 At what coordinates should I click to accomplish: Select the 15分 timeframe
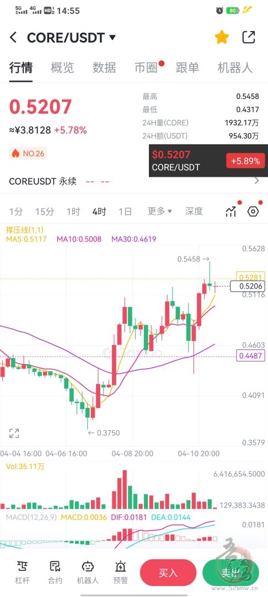tap(45, 211)
